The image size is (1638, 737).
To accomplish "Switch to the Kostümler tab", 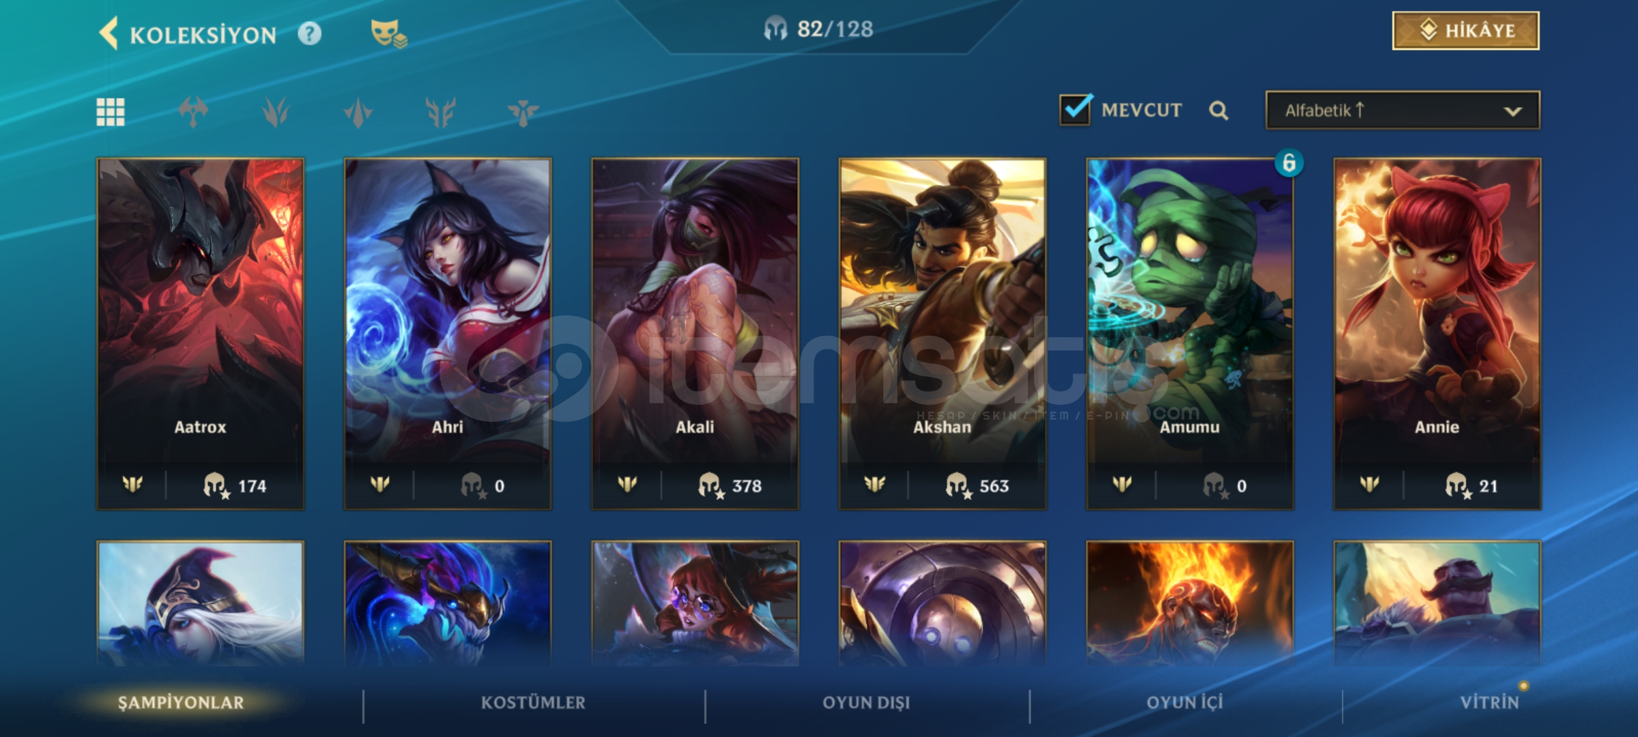I will pos(533,703).
